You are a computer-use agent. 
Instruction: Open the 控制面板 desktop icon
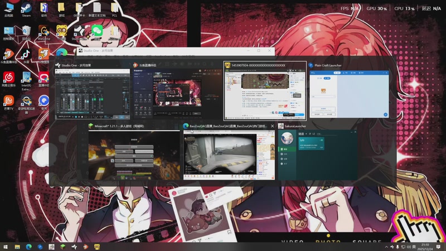coord(9,33)
